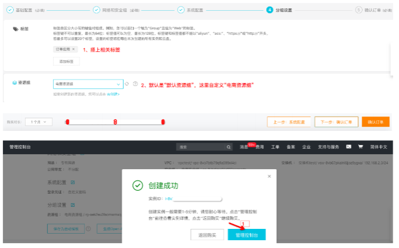Go to step 1 基础配置 in wizard
Image resolution: width=399 pixels, height=248 pixels.
click(25, 10)
